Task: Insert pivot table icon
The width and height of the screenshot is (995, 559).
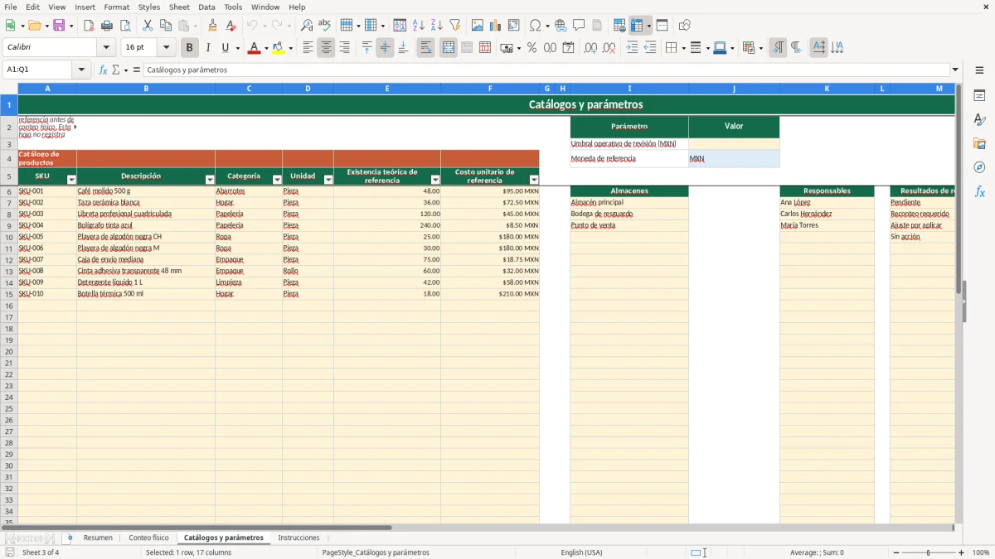Action: (514, 26)
